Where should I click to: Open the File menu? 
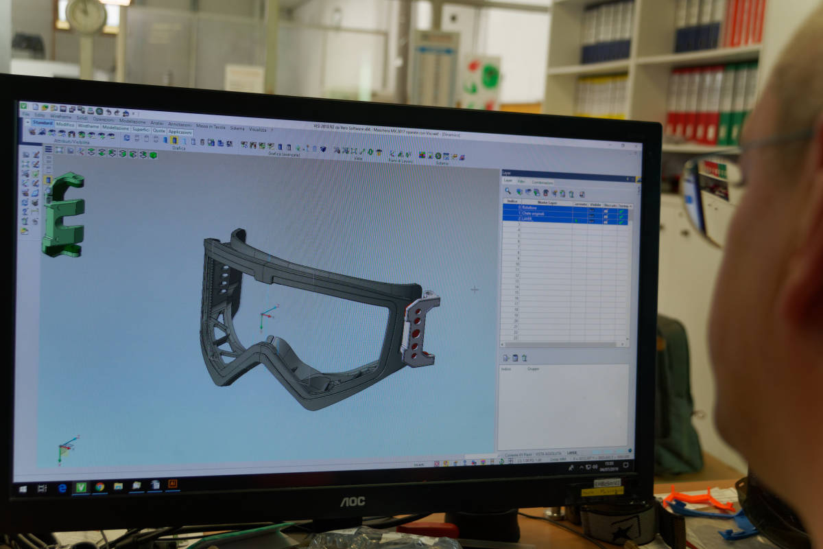[26, 115]
